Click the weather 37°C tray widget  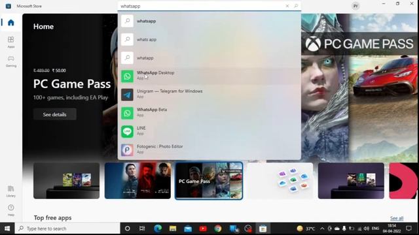[306, 228]
